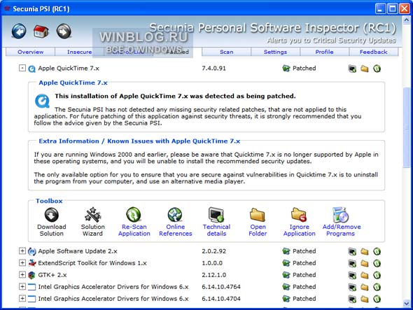
Task: Expand Intel Graphics driver 6.14.10.4704 entry
Action: [22, 298]
